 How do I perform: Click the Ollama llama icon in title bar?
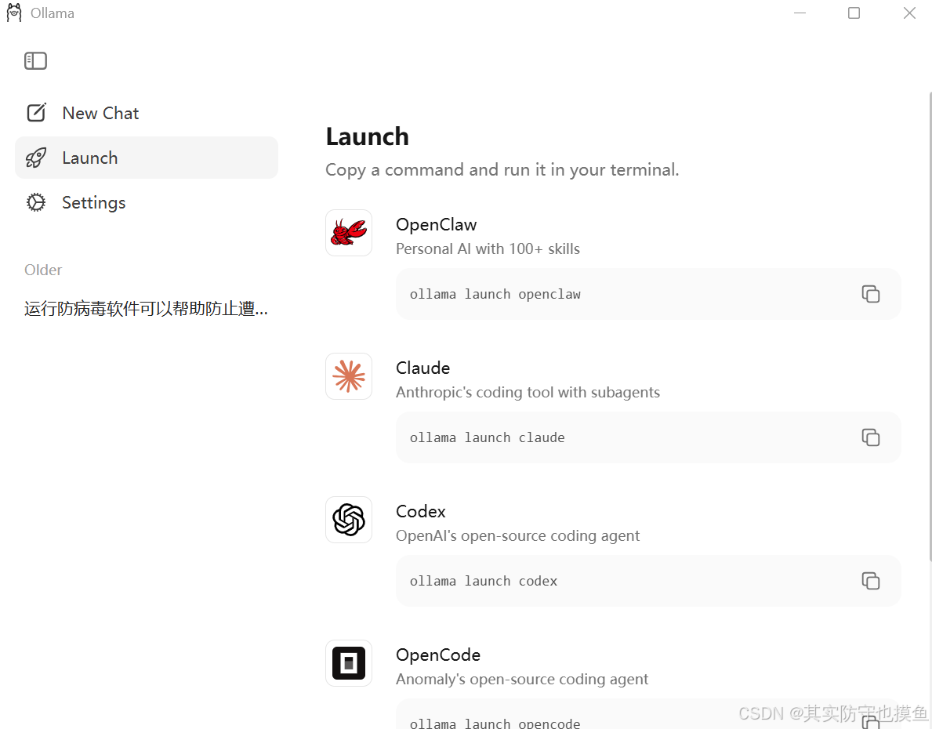click(x=14, y=13)
